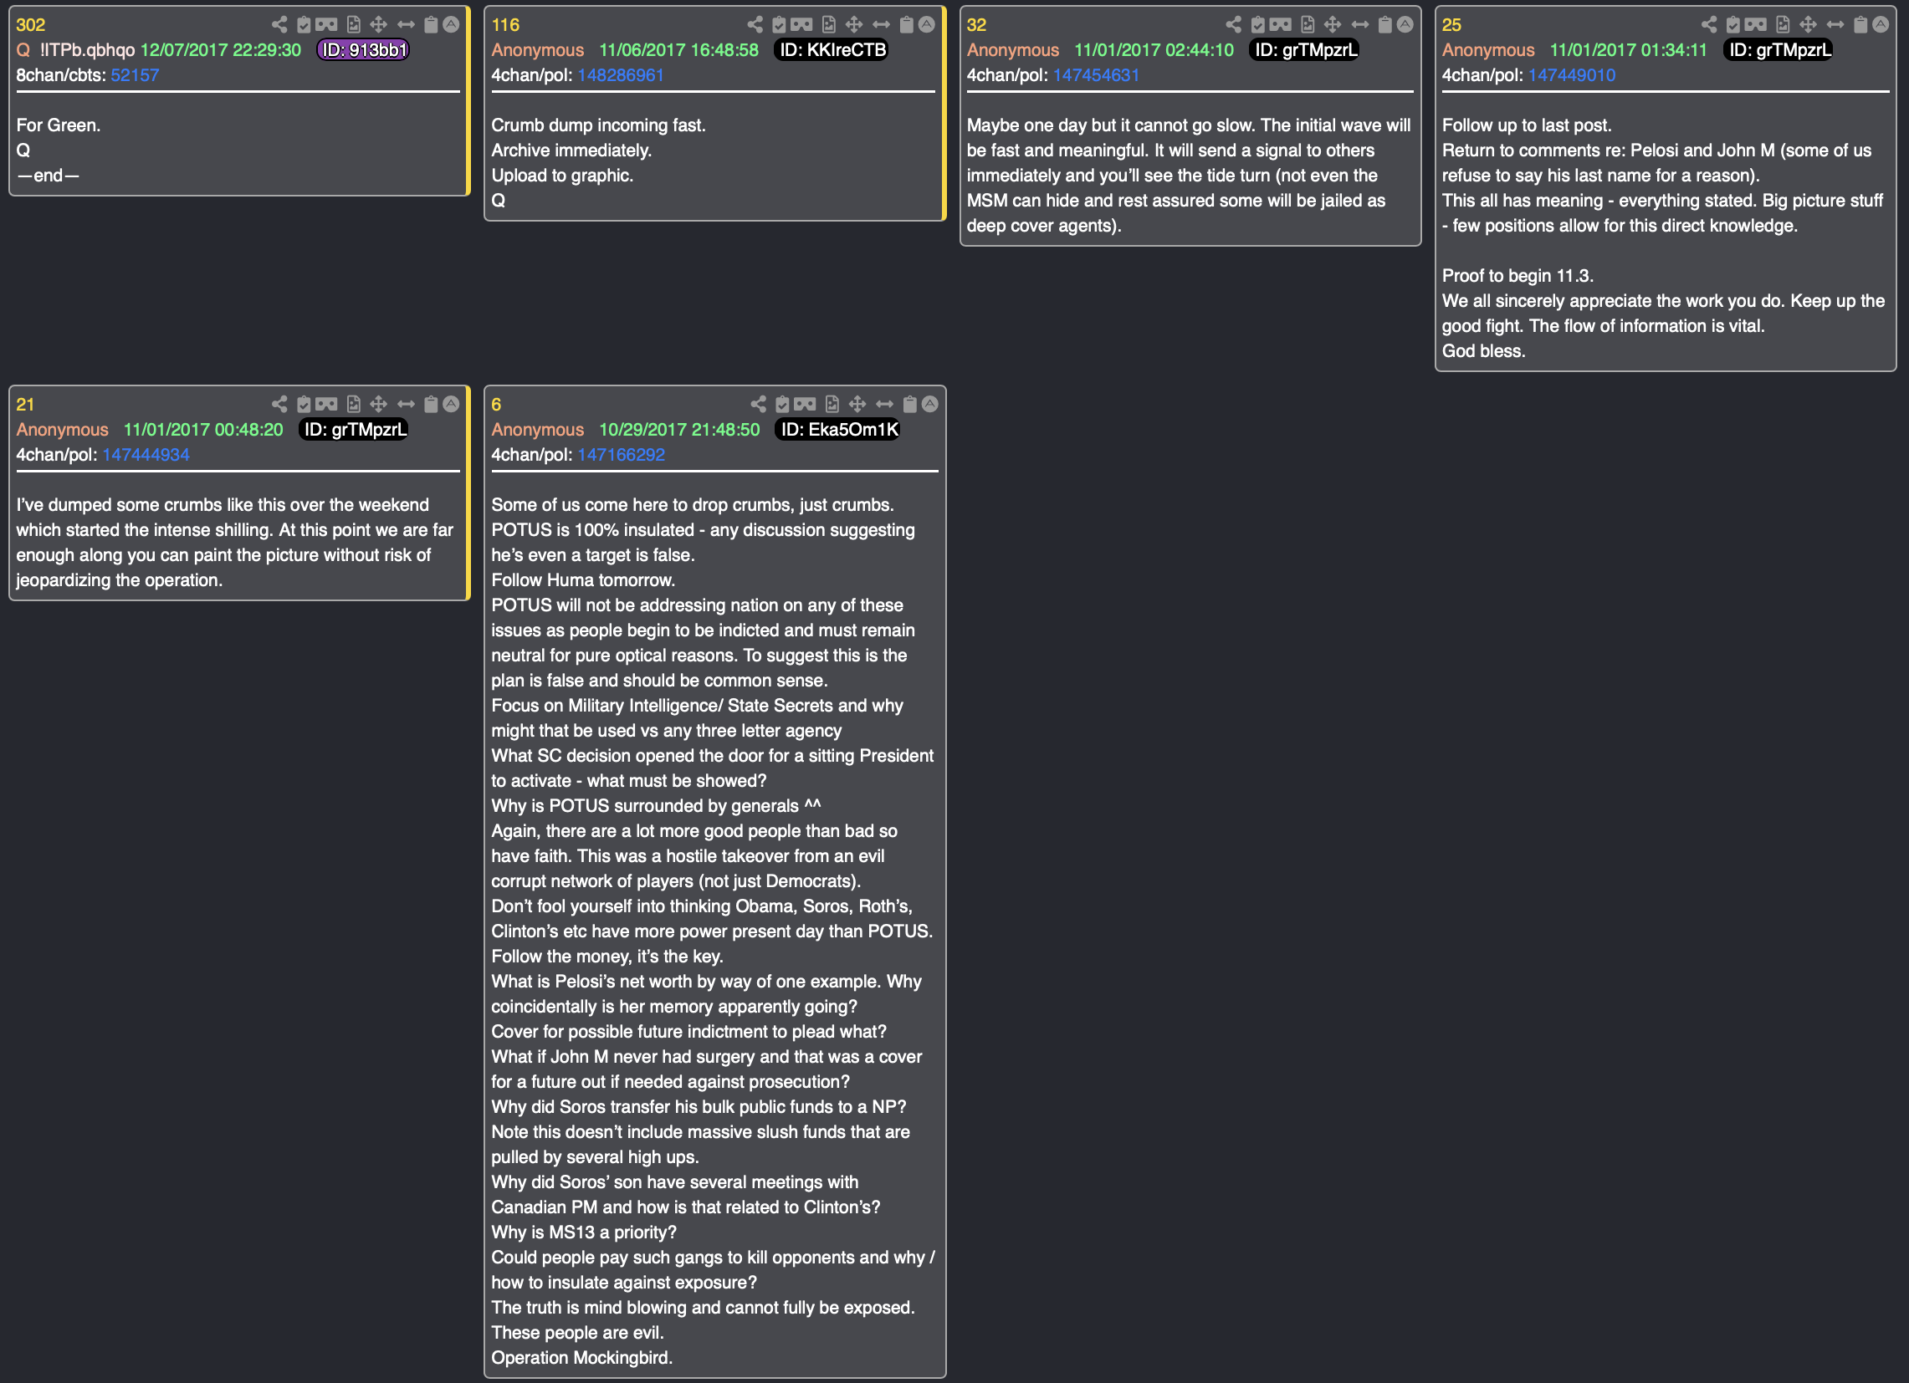This screenshot has width=1909, height=1383.
Task: Click the plain clipboard icon on post 25
Action: click(1860, 24)
